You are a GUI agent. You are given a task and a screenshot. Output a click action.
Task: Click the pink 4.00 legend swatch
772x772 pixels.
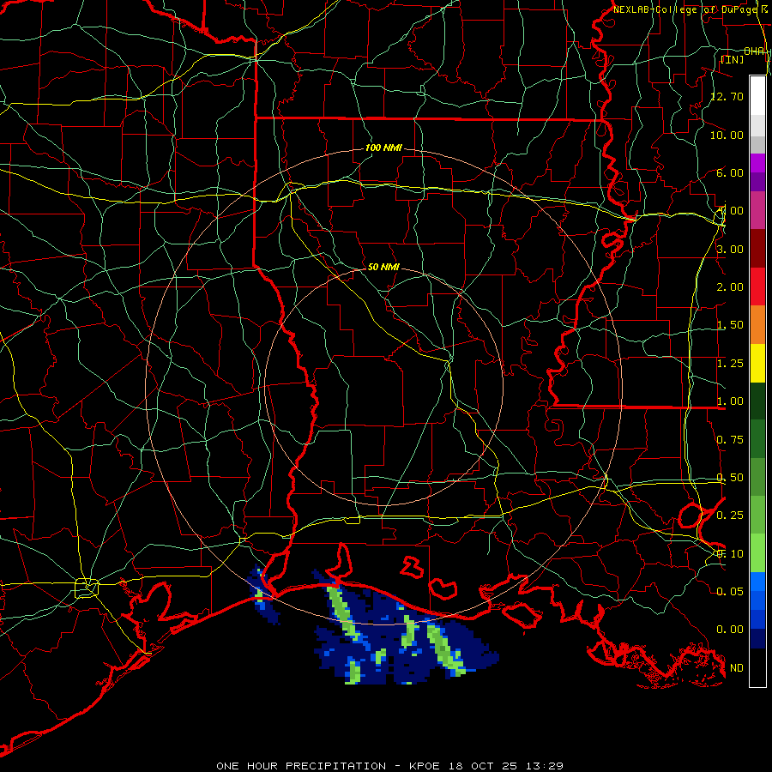coord(757,210)
